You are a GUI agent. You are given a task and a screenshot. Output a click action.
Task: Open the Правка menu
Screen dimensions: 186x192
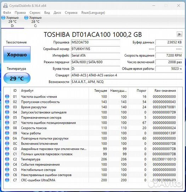[x=20, y=12]
